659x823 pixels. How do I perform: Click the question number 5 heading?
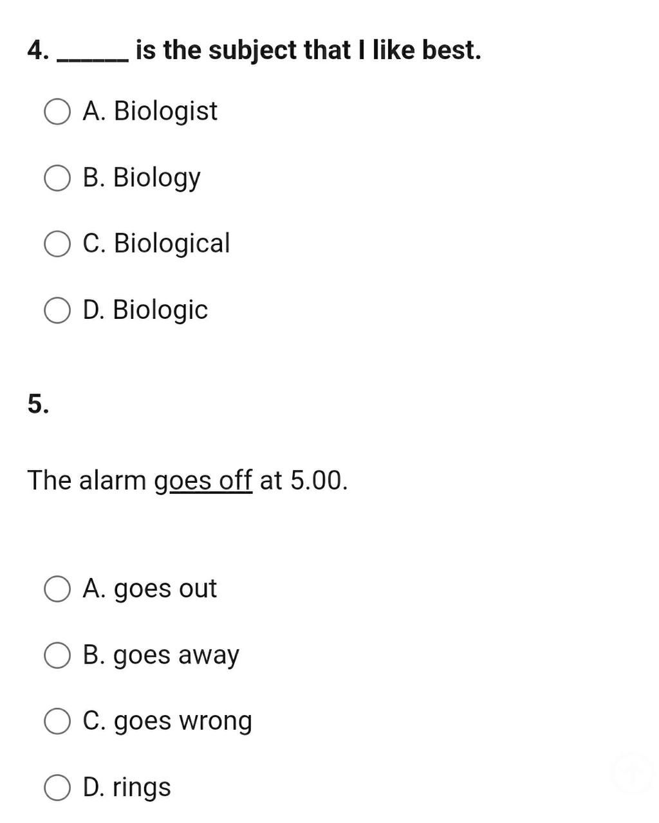point(38,404)
